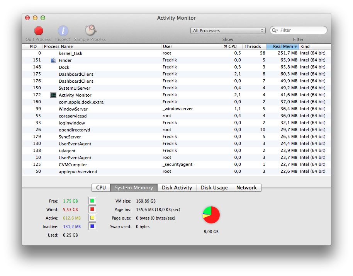Select the talagent process
The height and width of the screenshot is (276, 353).
(176, 151)
